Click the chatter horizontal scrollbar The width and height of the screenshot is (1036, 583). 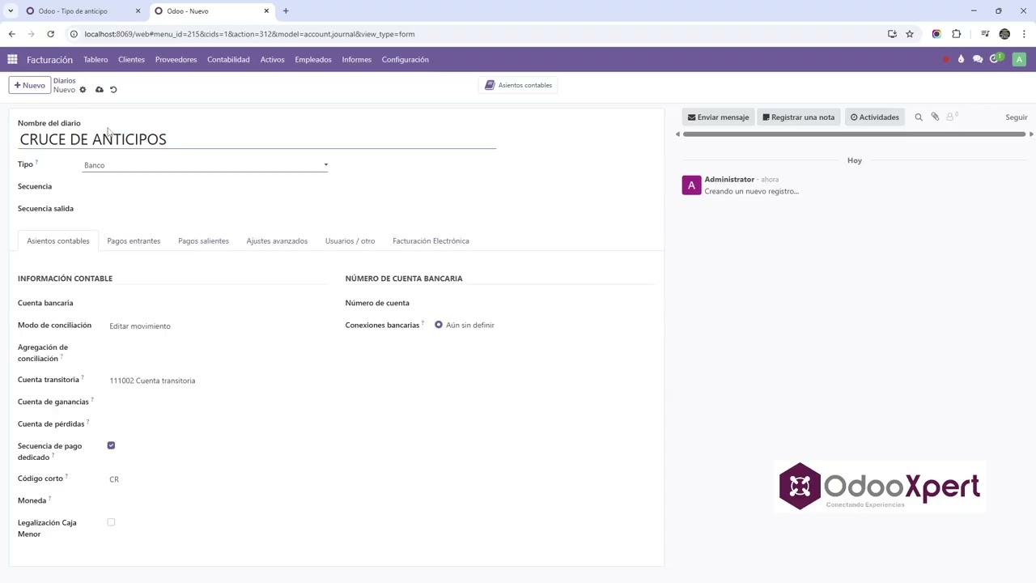(854, 134)
